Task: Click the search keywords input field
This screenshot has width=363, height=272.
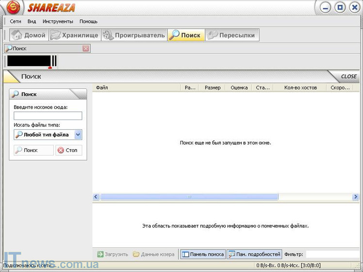Action: point(48,116)
